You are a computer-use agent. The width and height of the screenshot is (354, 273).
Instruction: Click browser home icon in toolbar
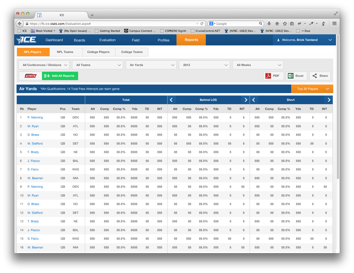277,24
